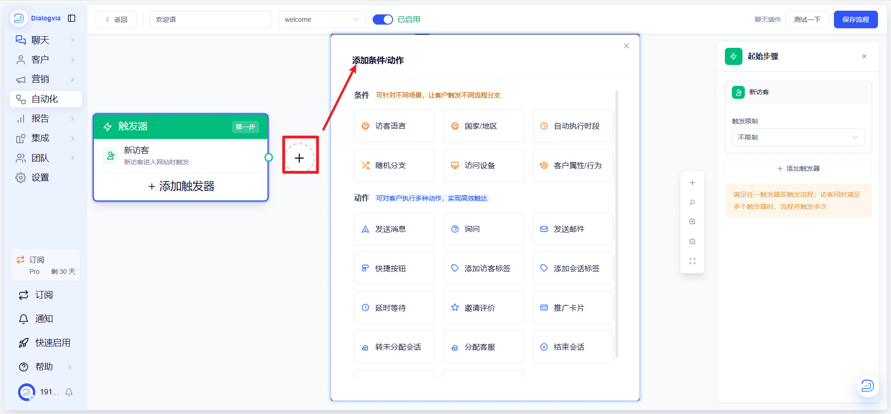Select the 访客语言 condition
This screenshot has width=891, height=414.
pos(394,126)
